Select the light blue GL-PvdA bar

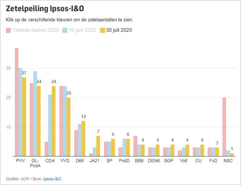35,113
